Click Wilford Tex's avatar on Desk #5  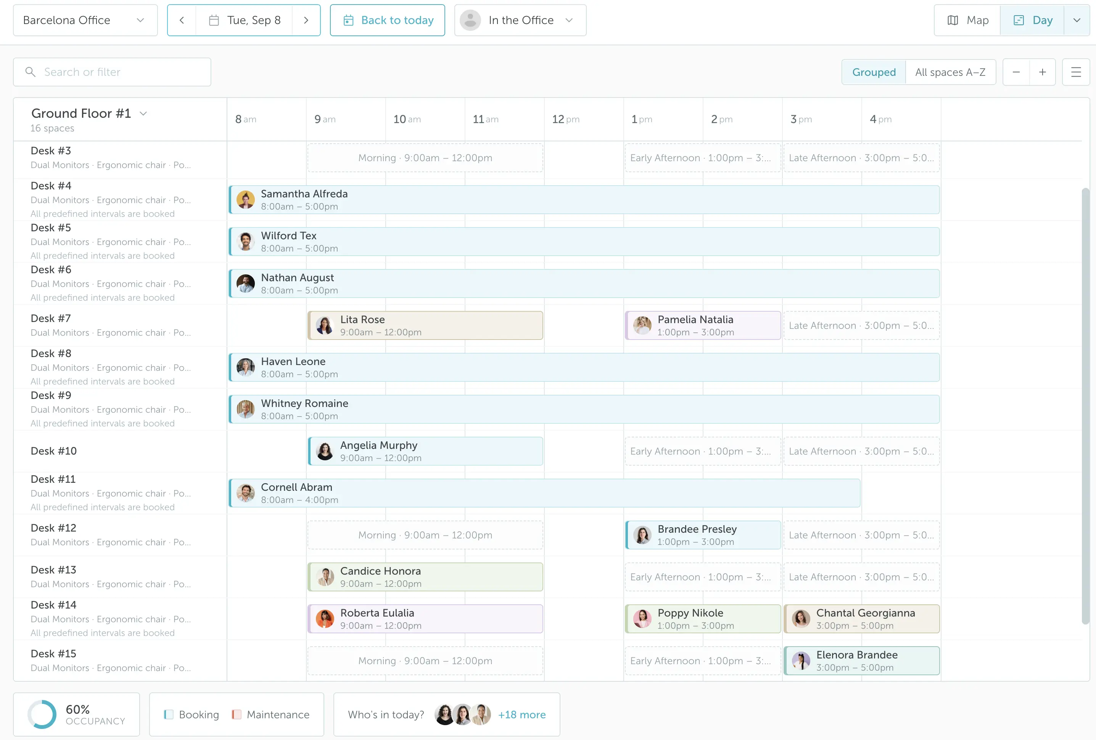tap(246, 242)
